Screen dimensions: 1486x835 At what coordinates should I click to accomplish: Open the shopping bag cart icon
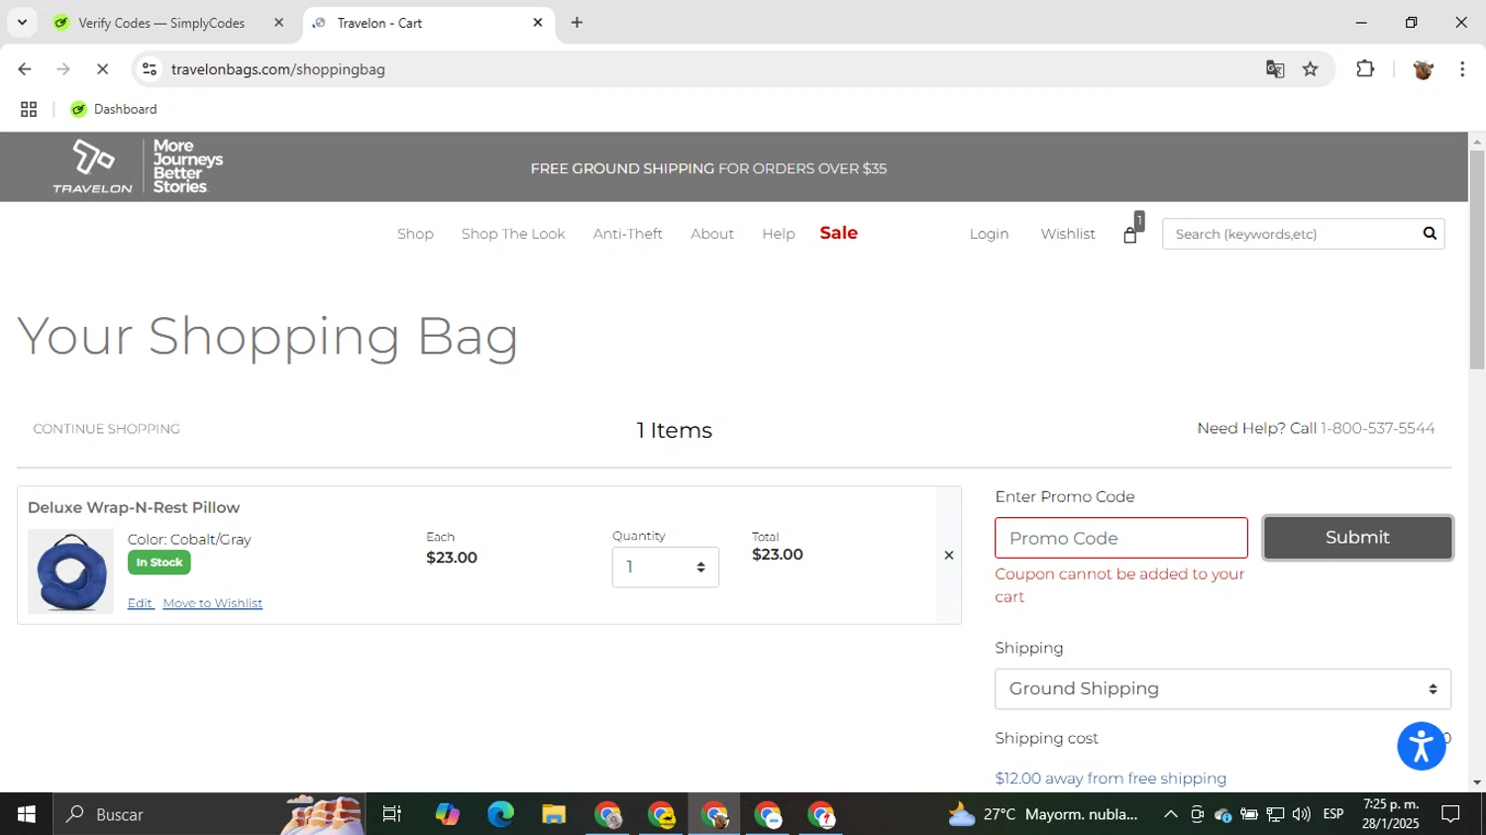(1131, 234)
